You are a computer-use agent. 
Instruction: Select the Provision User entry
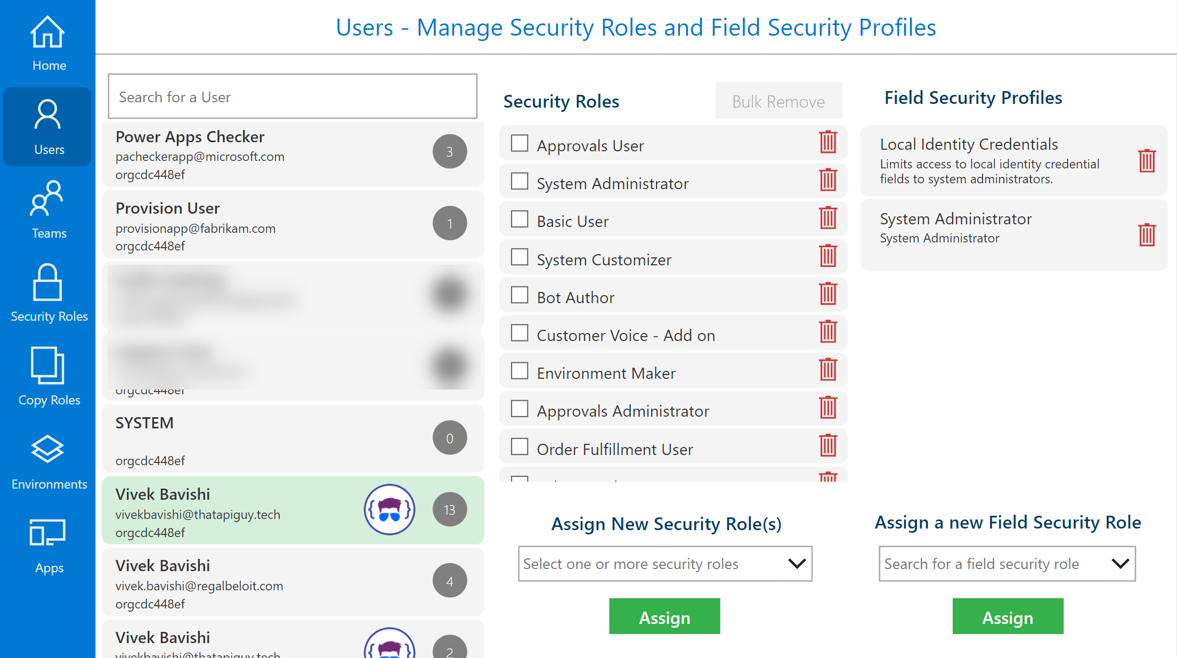point(292,225)
